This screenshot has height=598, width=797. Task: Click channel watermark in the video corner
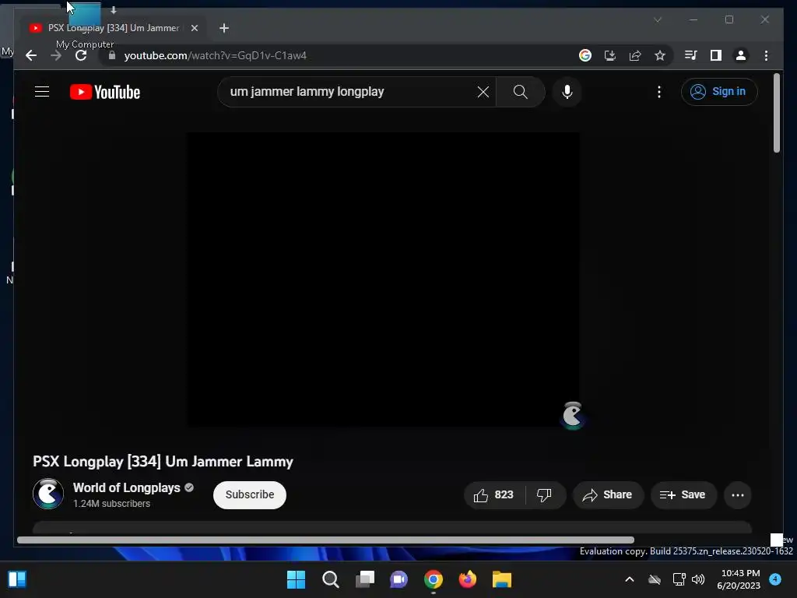[x=572, y=415]
